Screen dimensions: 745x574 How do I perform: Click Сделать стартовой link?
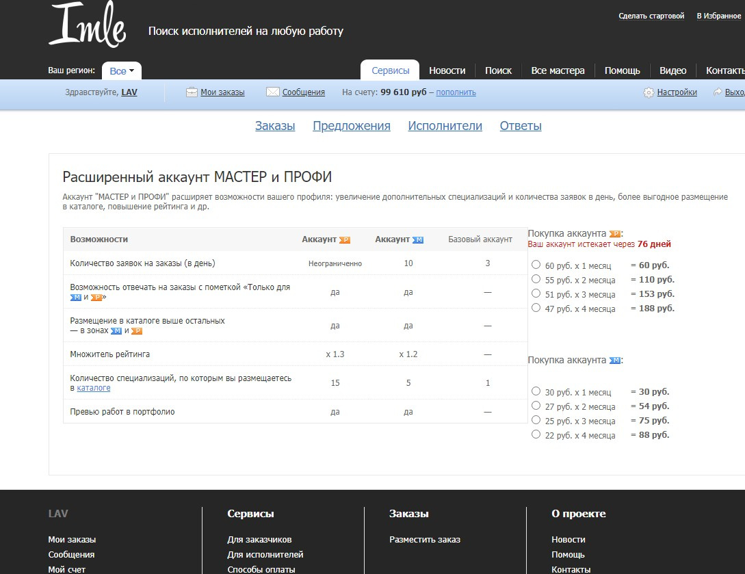point(651,16)
